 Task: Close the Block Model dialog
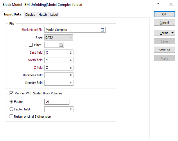pyautogui.click(x=171, y=4)
